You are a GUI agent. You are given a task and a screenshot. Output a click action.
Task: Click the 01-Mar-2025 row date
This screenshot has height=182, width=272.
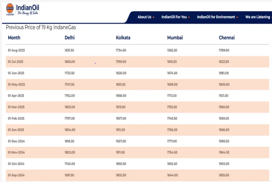16,107
